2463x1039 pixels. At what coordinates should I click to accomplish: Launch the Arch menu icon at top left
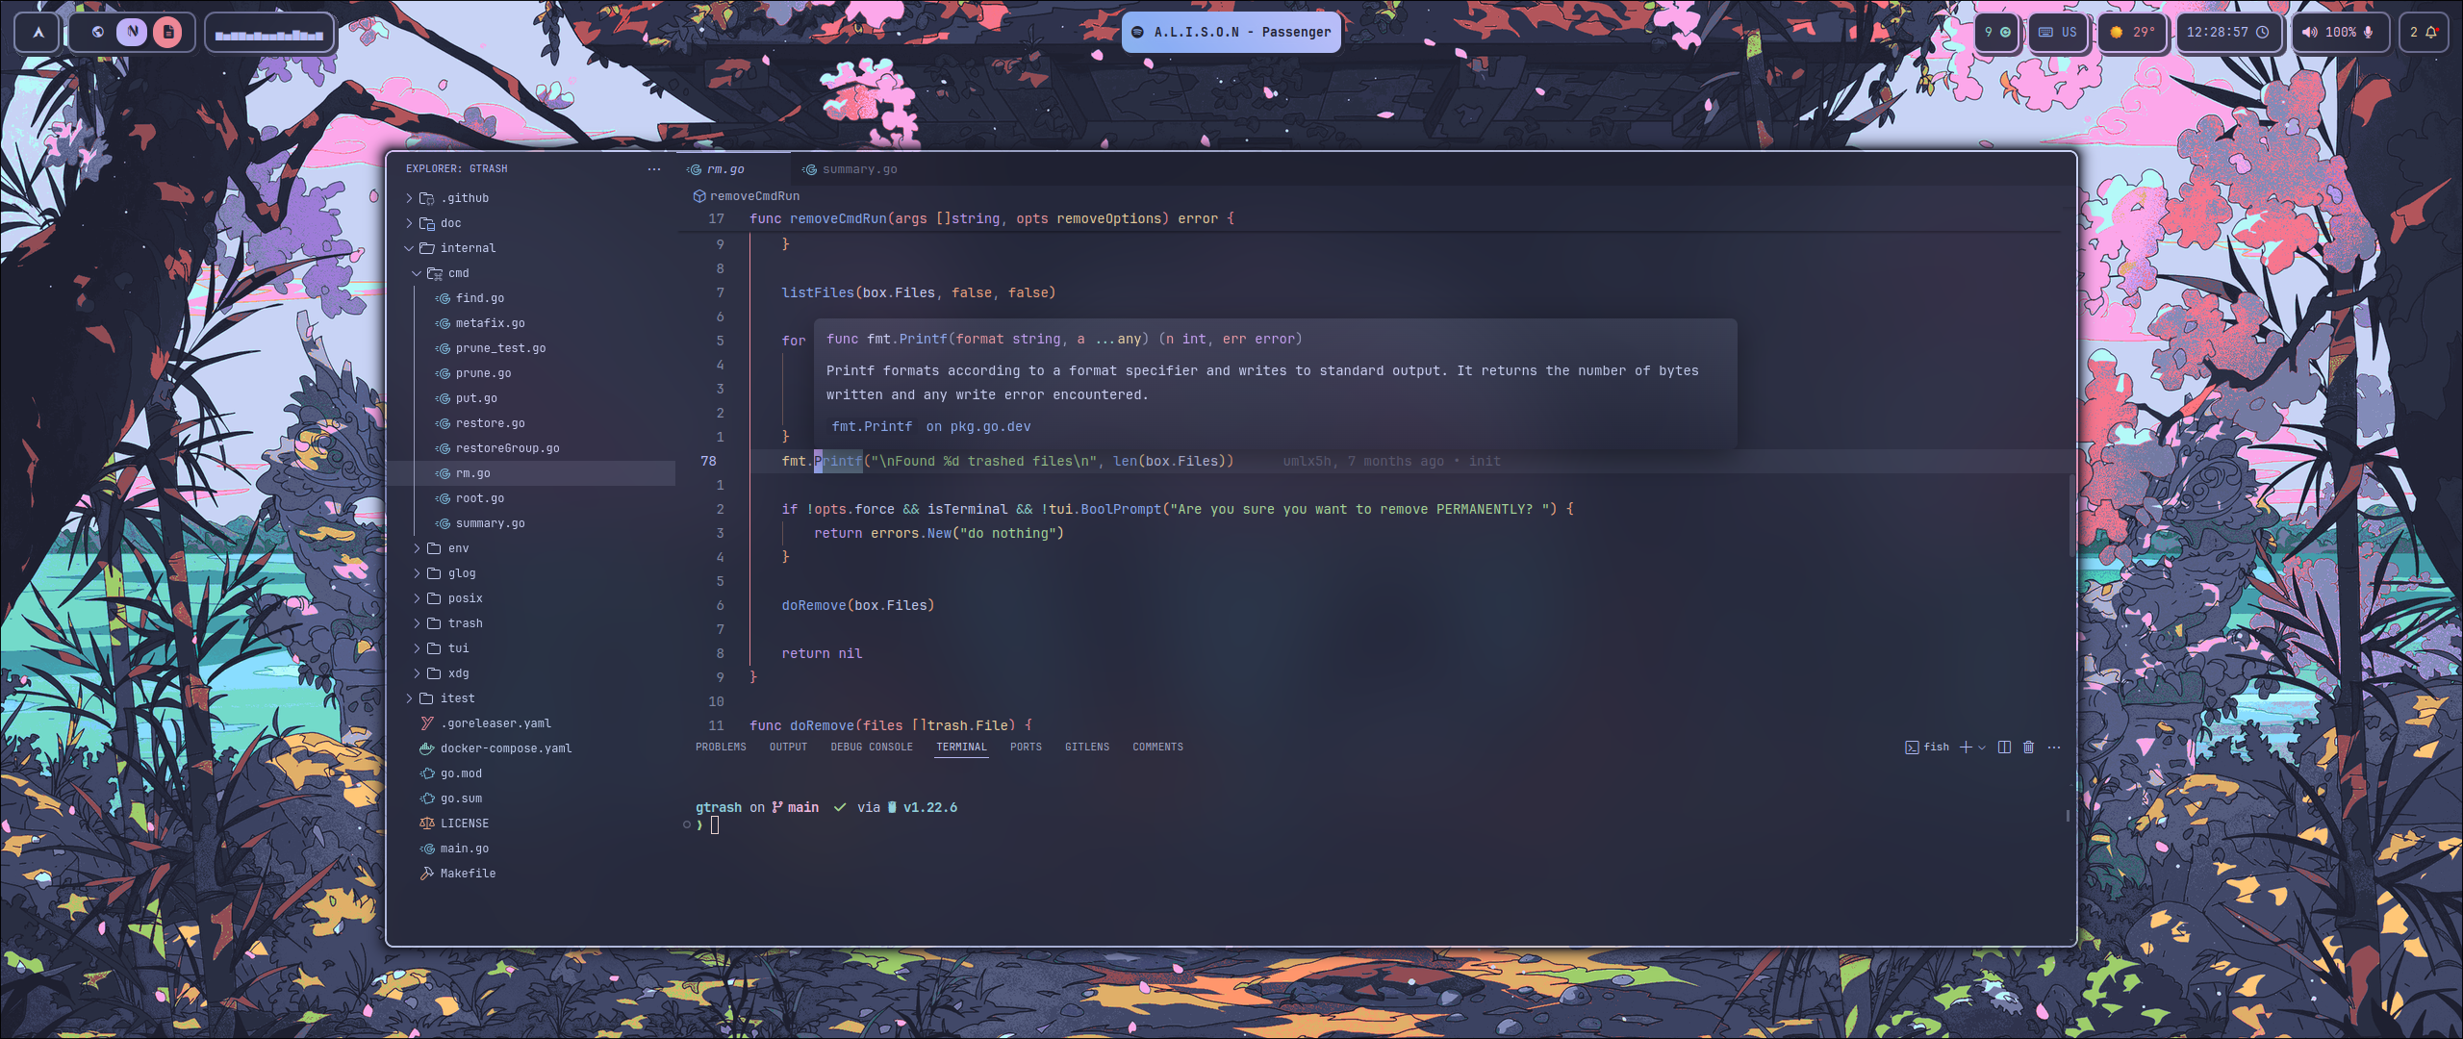pos(37,32)
